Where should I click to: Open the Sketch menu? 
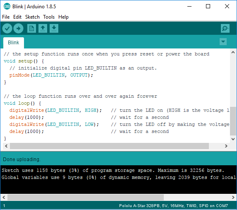(32, 17)
